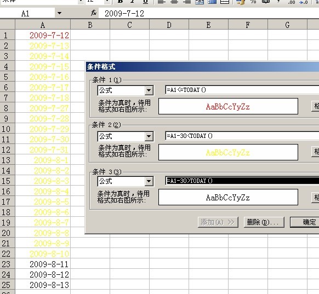Click the merge and center icon
Image resolution: width=319 pixels, height=294 pixels.
(200, 2)
